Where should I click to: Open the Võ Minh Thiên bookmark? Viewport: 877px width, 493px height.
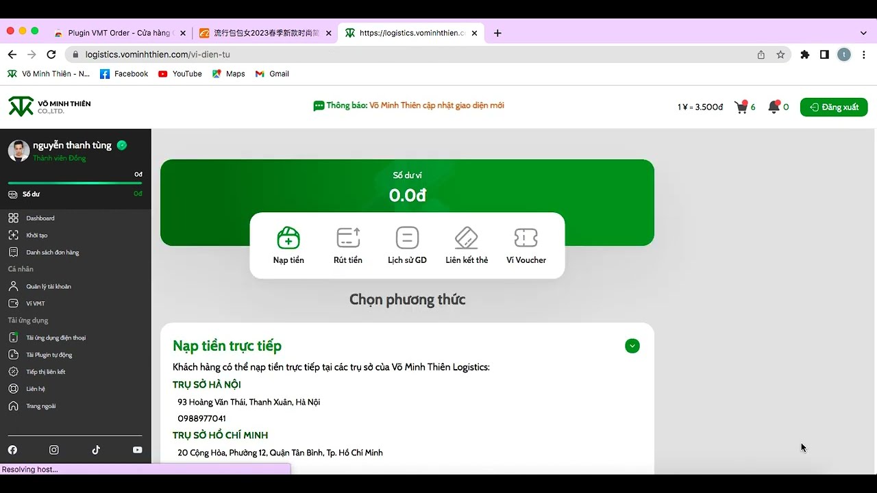(x=49, y=74)
